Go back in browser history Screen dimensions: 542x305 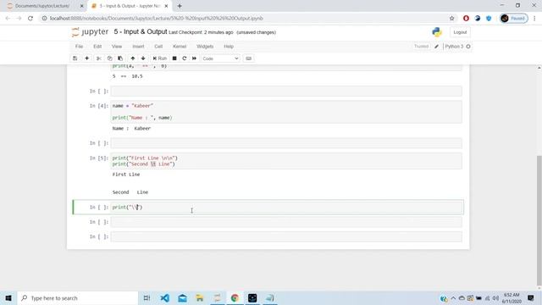tap(8, 19)
